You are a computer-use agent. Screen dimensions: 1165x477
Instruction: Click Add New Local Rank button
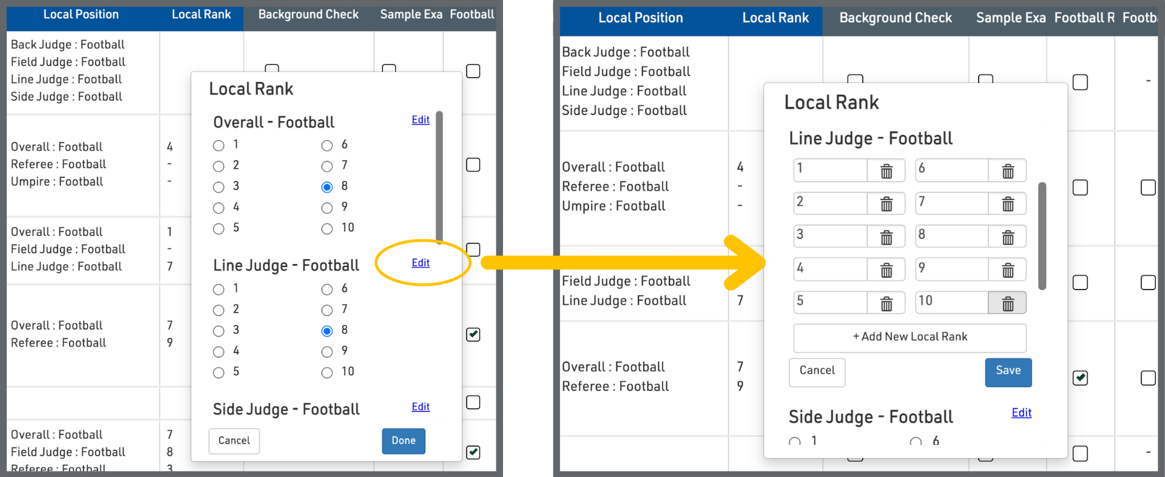point(910,337)
